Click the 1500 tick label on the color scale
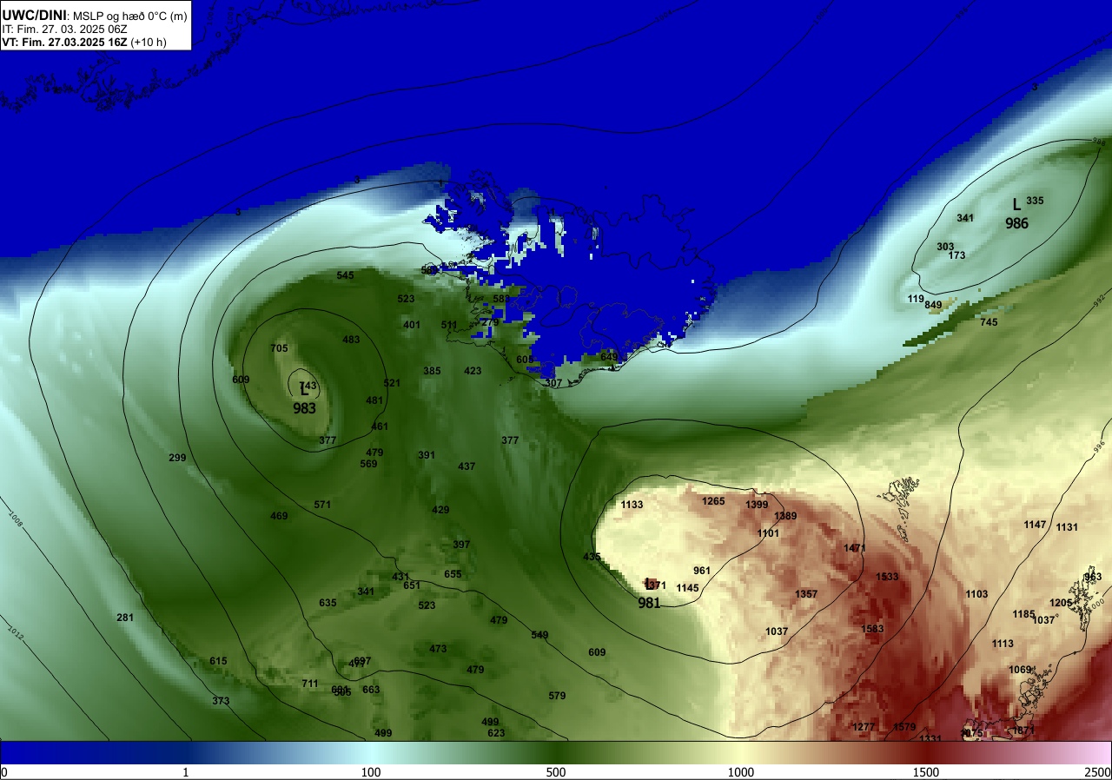The image size is (1112, 780). [926, 772]
